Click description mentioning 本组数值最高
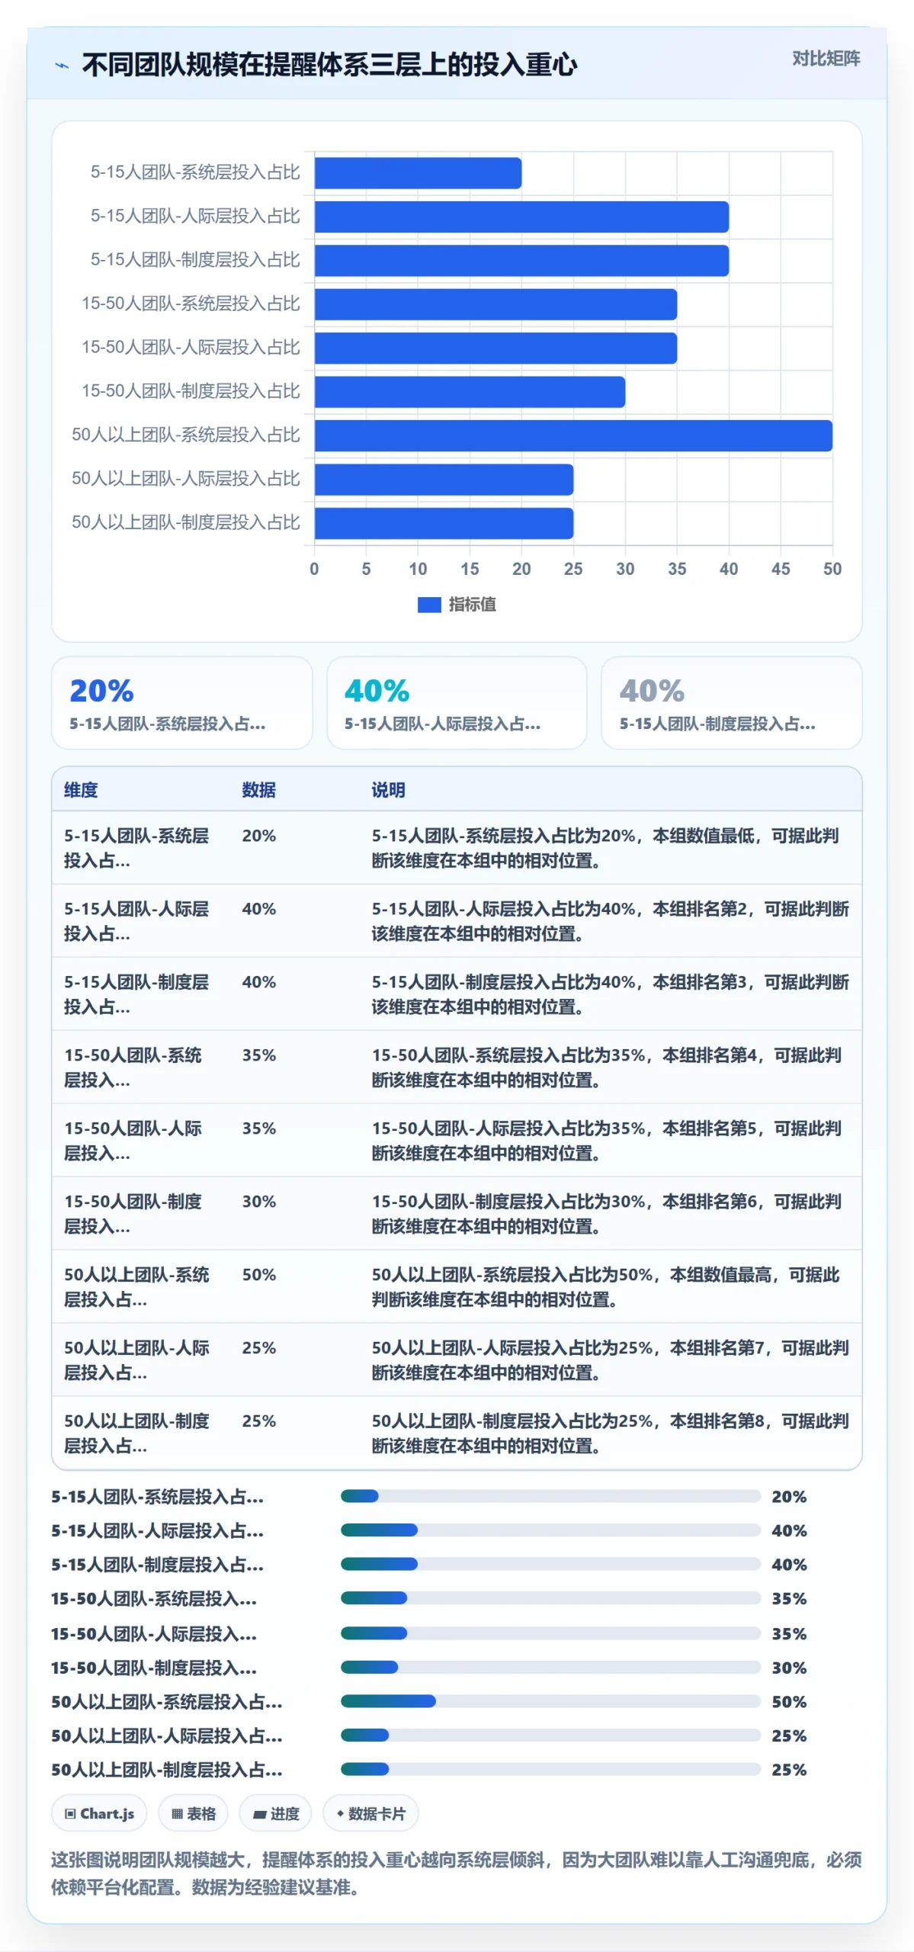Screen dimensions: 914x1952 [x=605, y=1287]
